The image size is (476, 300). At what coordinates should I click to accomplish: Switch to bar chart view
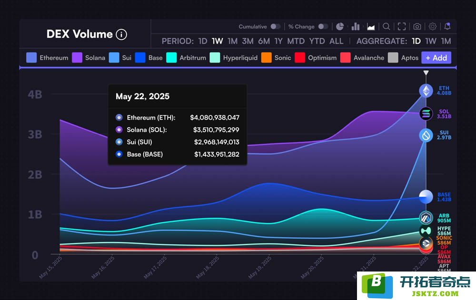tap(356, 27)
